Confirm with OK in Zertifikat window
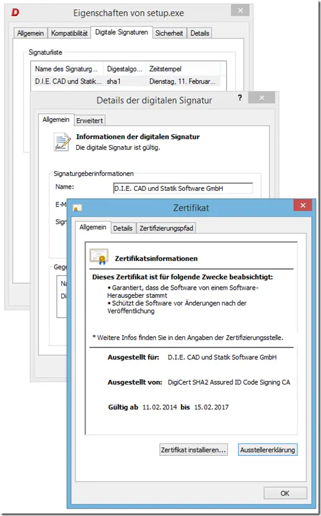 285,493
